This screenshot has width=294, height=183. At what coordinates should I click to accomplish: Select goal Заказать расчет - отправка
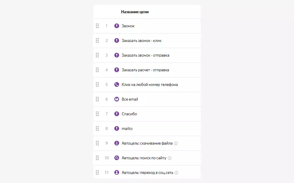click(x=145, y=70)
